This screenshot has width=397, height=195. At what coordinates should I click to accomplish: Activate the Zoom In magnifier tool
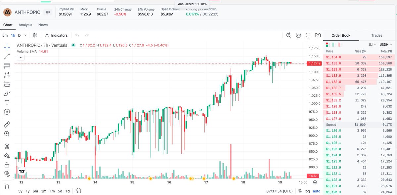point(7,134)
